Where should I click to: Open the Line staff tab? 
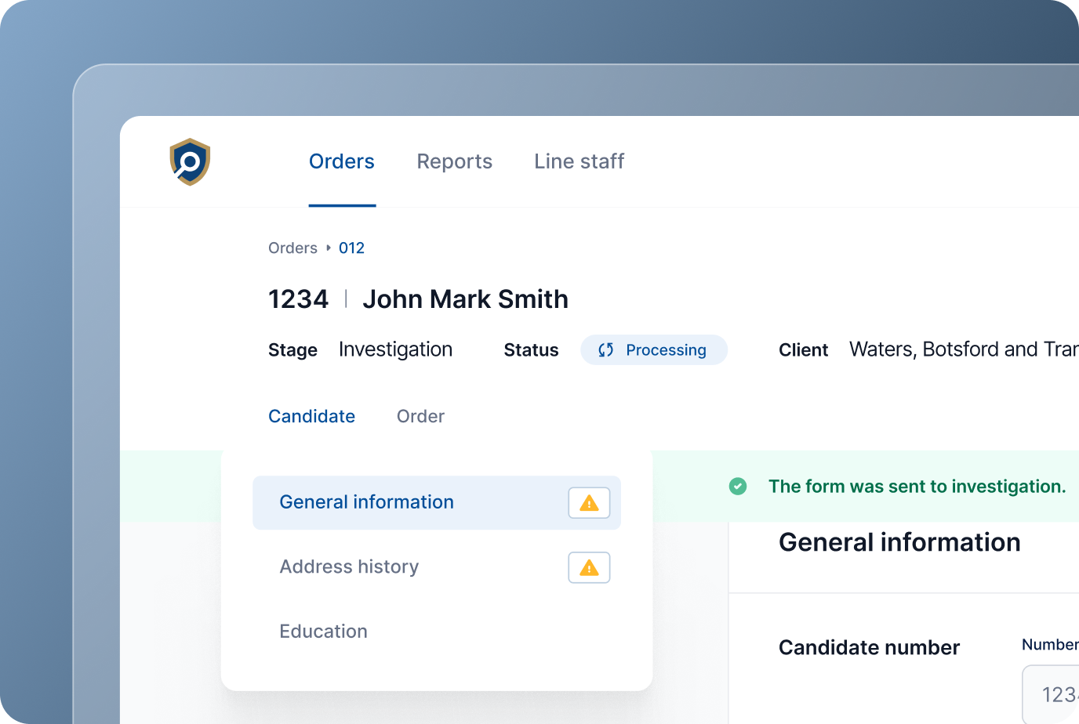click(x=579, y=161)
